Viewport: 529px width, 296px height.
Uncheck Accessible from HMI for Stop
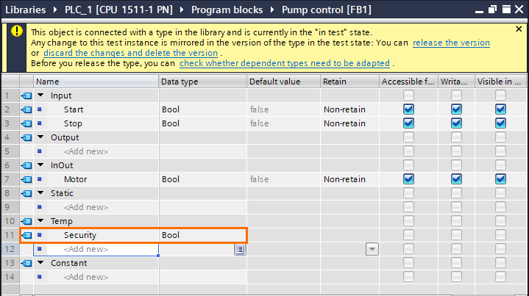coord(408,123)
